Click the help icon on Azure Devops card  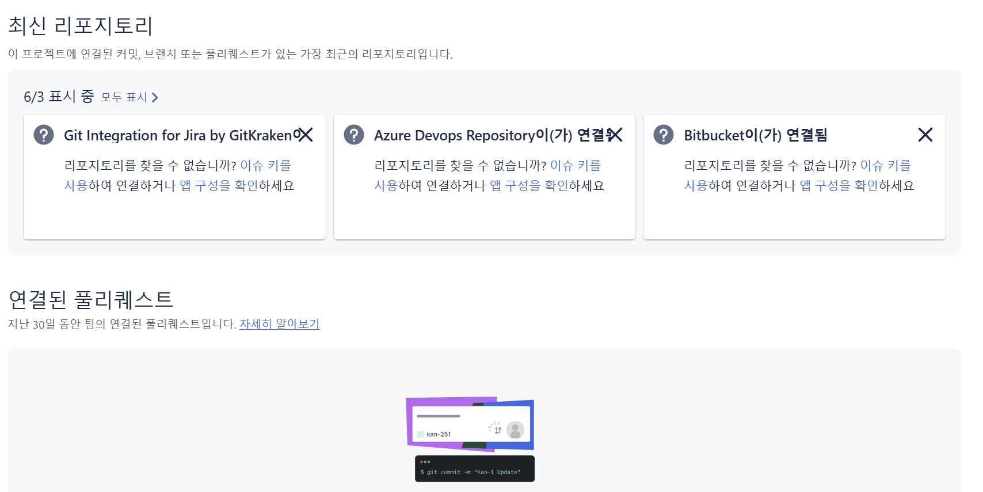(354, 135)
